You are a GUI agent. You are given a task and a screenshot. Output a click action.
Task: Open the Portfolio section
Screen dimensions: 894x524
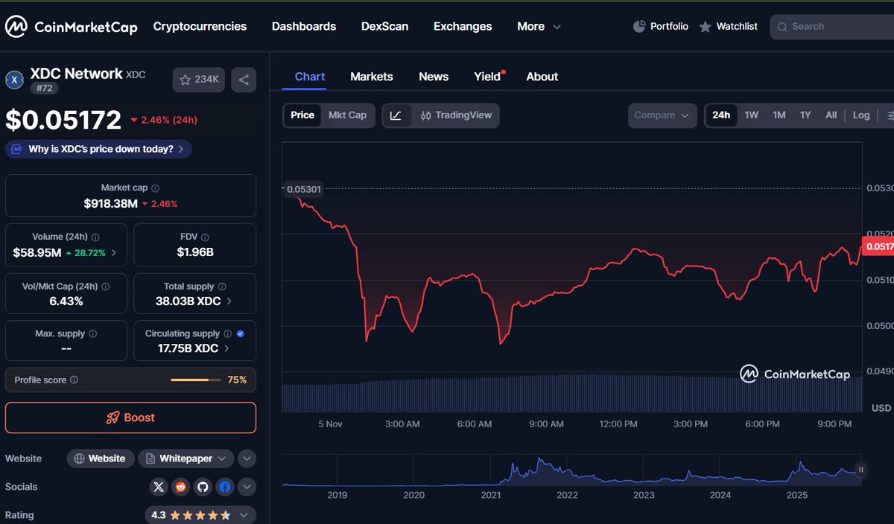coord(661,26)
